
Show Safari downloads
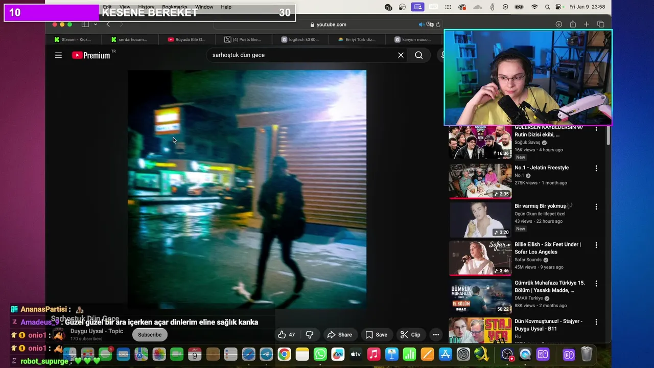[x=559, y=25]
